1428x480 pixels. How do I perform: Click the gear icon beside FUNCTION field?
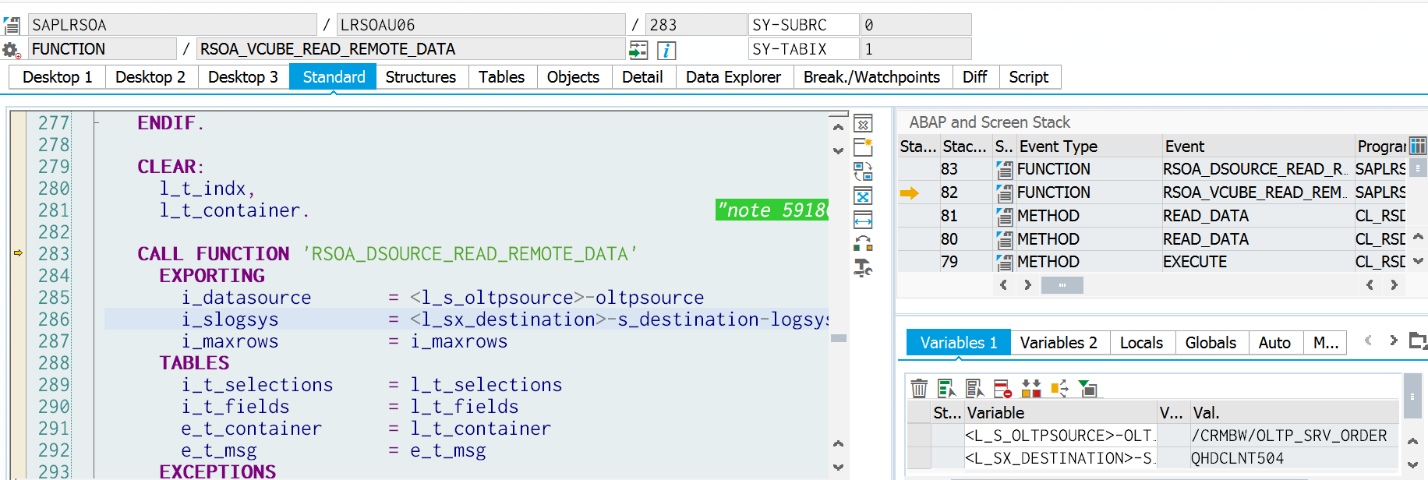tap(11, 50)
